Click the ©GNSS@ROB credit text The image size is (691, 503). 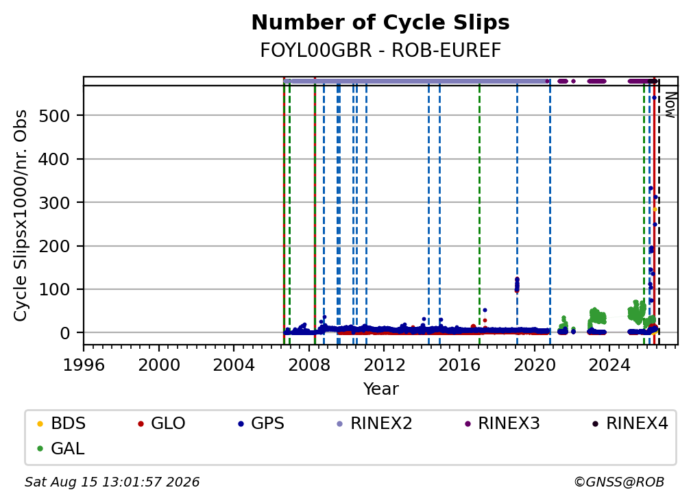(619, 482)
